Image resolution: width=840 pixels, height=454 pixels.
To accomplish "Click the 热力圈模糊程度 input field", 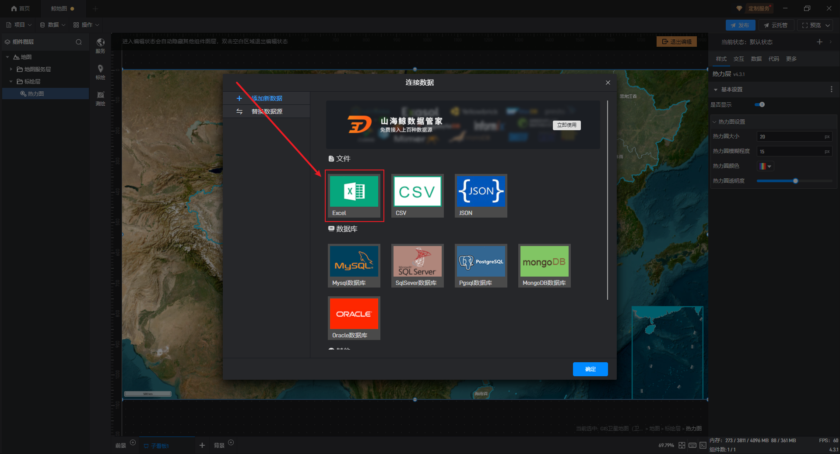I will tap(794, 152).
